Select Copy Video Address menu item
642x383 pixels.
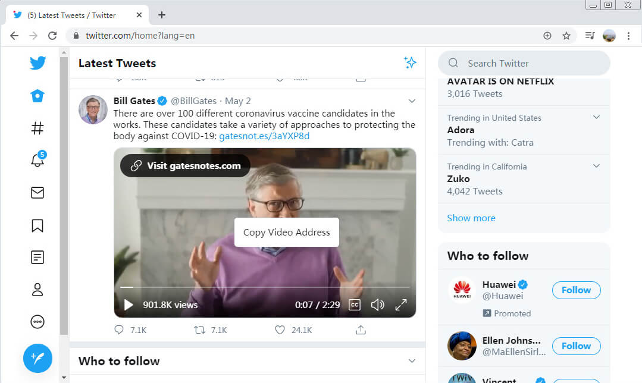[x=286, y=232]
